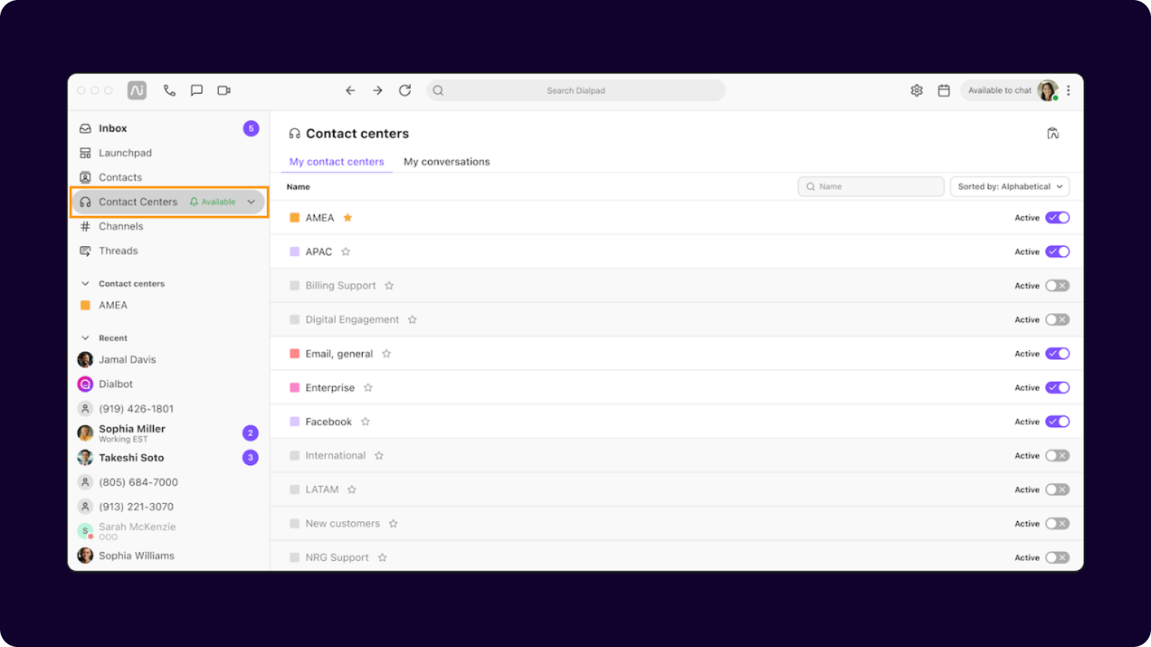Viewport: 1151px width, 647px height.
Task: Click the orange color swatch beside AMEA
Action: (294, 217)
